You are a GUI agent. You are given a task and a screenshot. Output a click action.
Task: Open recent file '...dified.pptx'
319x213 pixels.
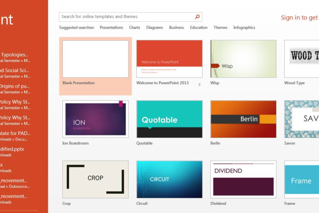[x=12, y=152]
